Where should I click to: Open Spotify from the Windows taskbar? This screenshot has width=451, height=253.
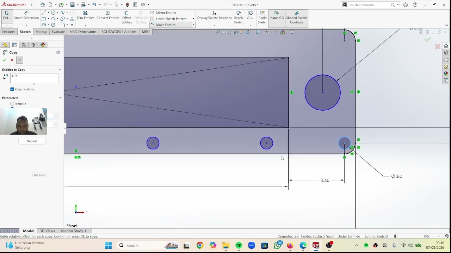[239, 245]
